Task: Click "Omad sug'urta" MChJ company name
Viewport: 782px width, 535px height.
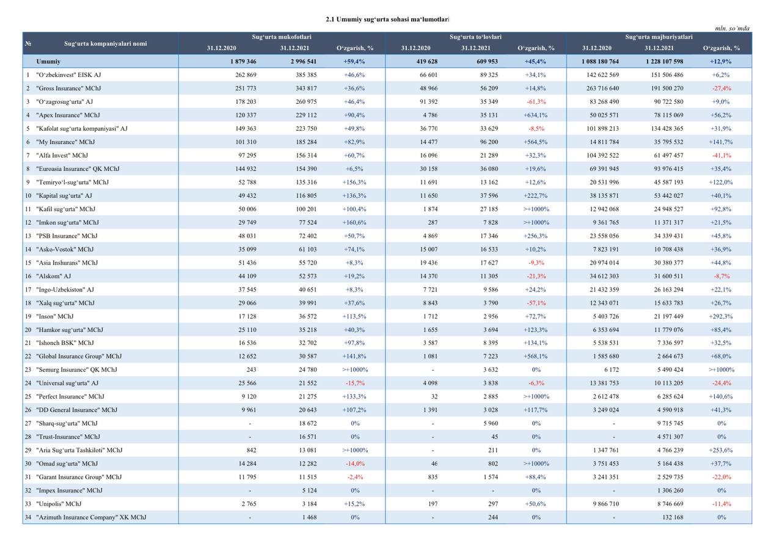Action: [x=67, y=464]
